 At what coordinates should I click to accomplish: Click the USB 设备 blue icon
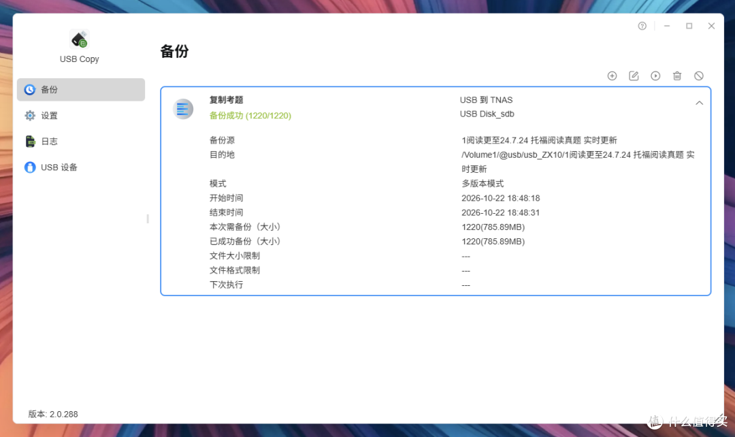[30, 167]
